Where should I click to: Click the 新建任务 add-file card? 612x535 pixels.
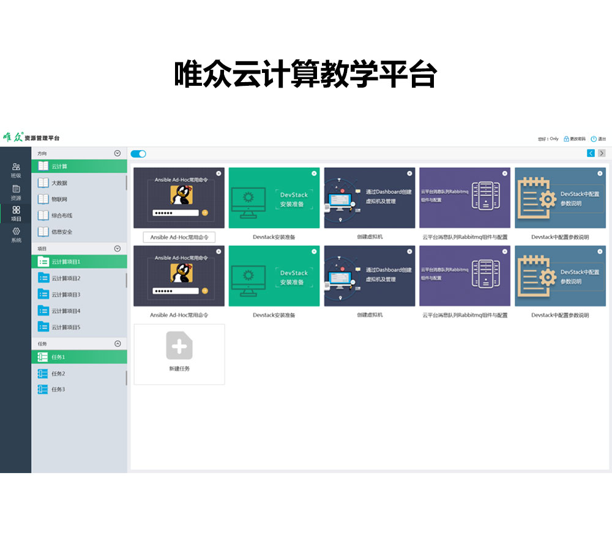pyautogui.click(x=179, y=354)
